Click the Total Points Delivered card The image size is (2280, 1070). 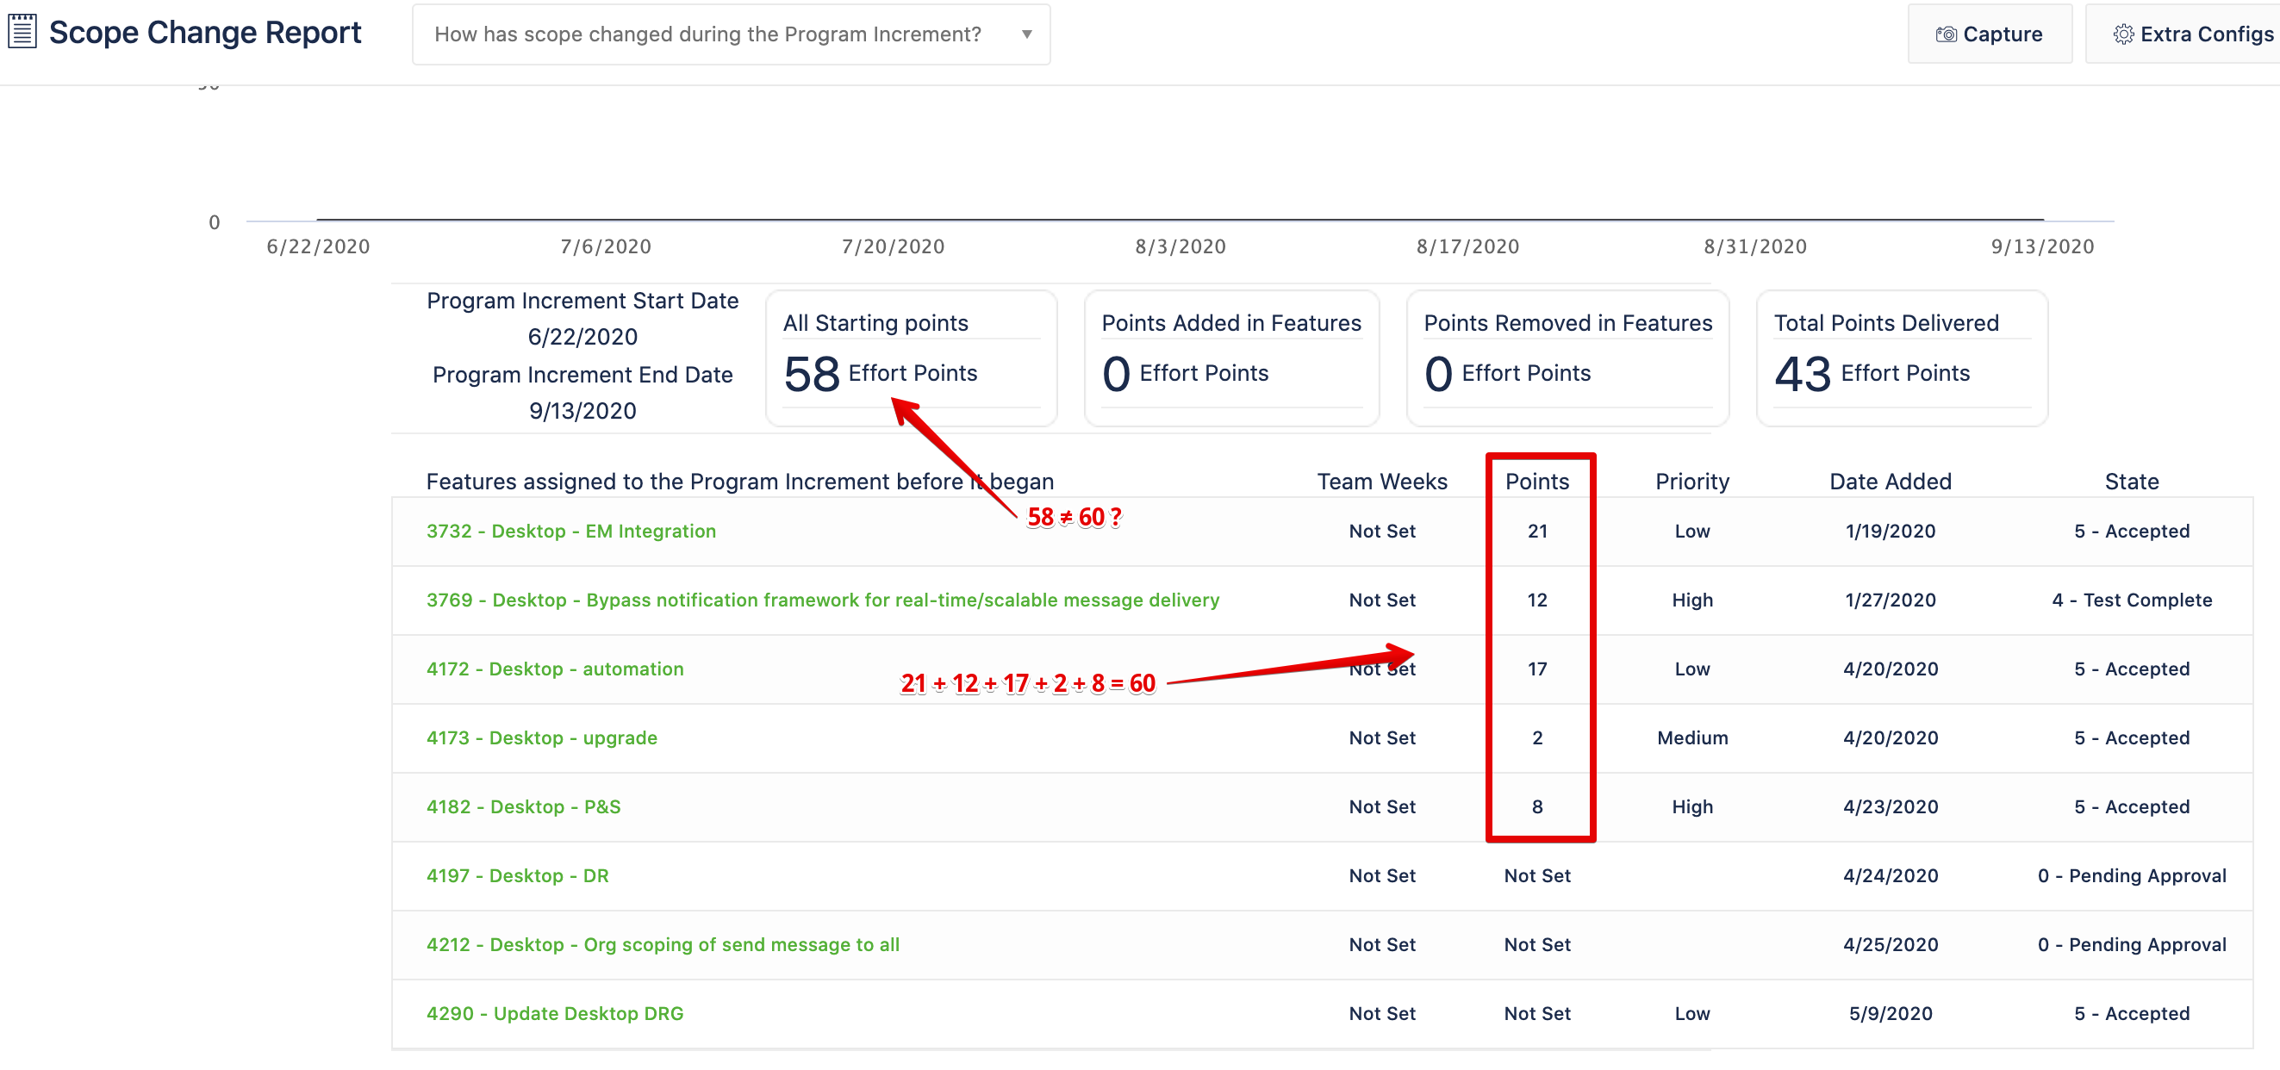pos(1900,358)
